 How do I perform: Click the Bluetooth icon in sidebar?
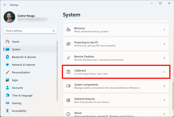click(8, 57)
